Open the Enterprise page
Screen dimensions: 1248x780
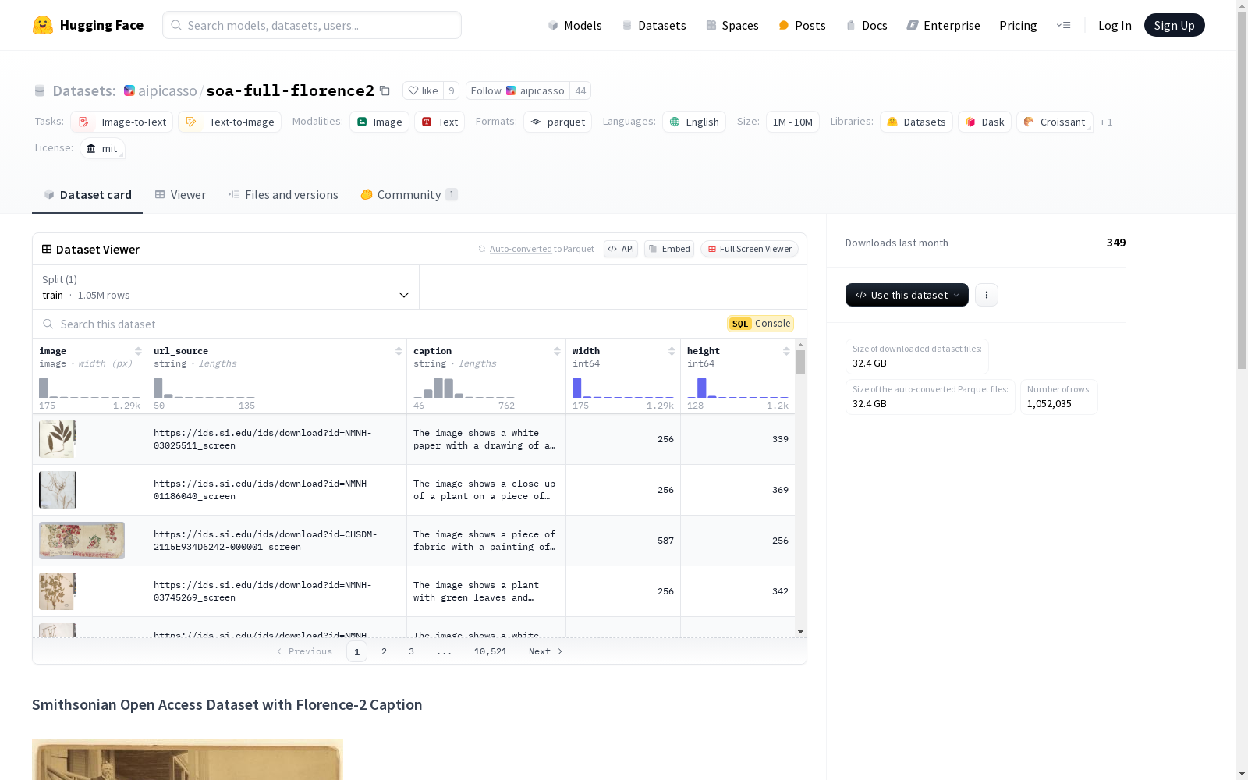pyautogui.click(x=943, y=25)
